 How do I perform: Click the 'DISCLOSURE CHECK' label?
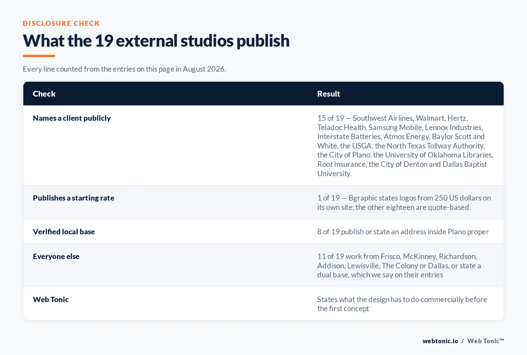(61, 23)
